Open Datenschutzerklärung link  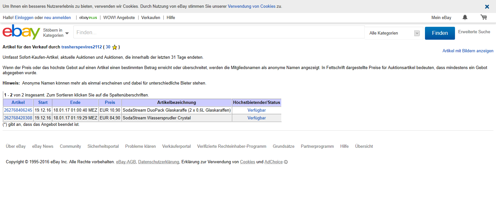pyautogui.click(x=159, y=162)
